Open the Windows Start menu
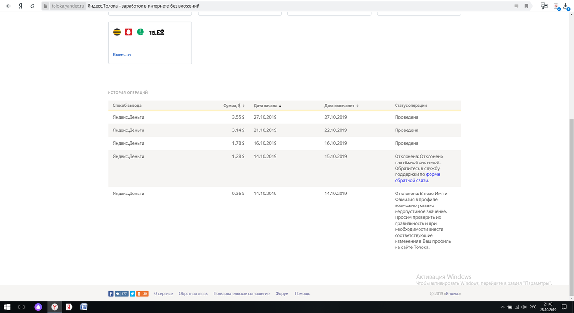 [7, 307]
